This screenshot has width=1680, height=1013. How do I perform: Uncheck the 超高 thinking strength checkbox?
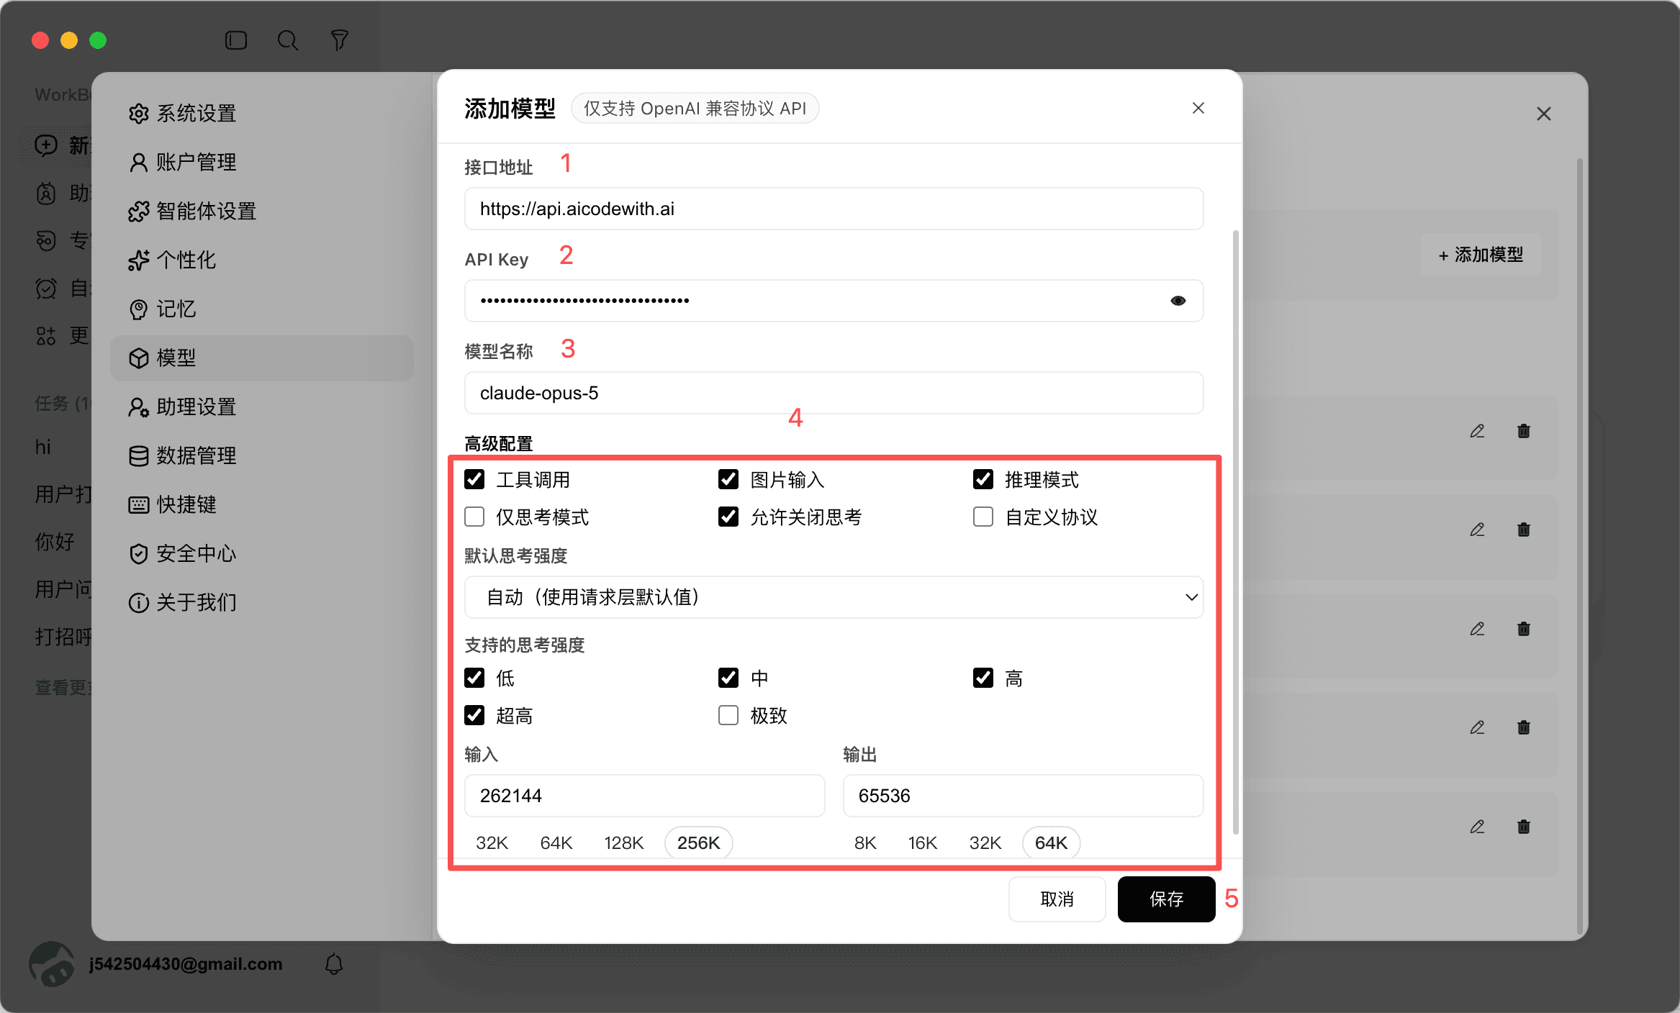click(x=474, y=715)
